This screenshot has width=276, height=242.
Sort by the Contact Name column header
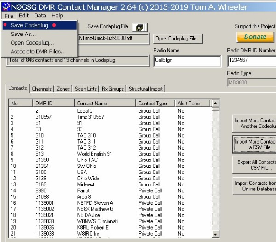[x=105, y=104]
